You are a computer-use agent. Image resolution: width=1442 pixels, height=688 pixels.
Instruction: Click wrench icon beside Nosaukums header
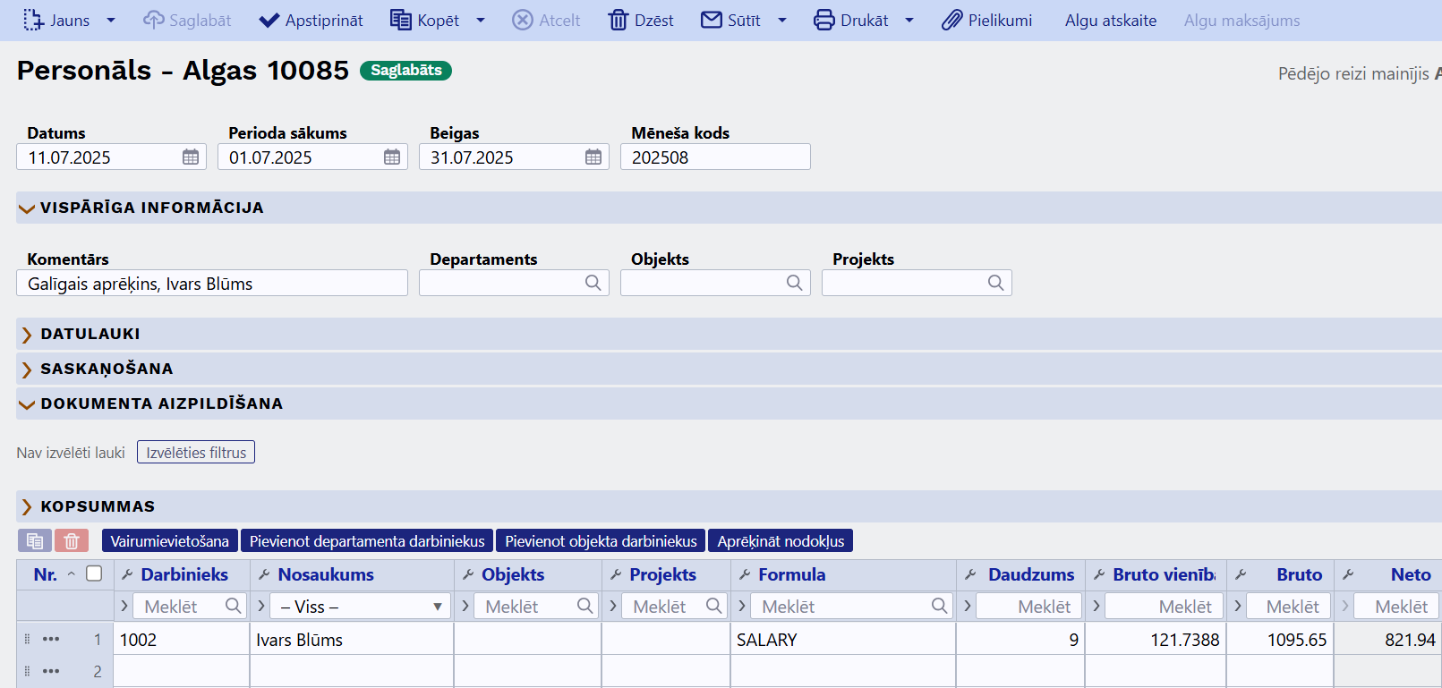pyautogui.click(x=264, y=574)
